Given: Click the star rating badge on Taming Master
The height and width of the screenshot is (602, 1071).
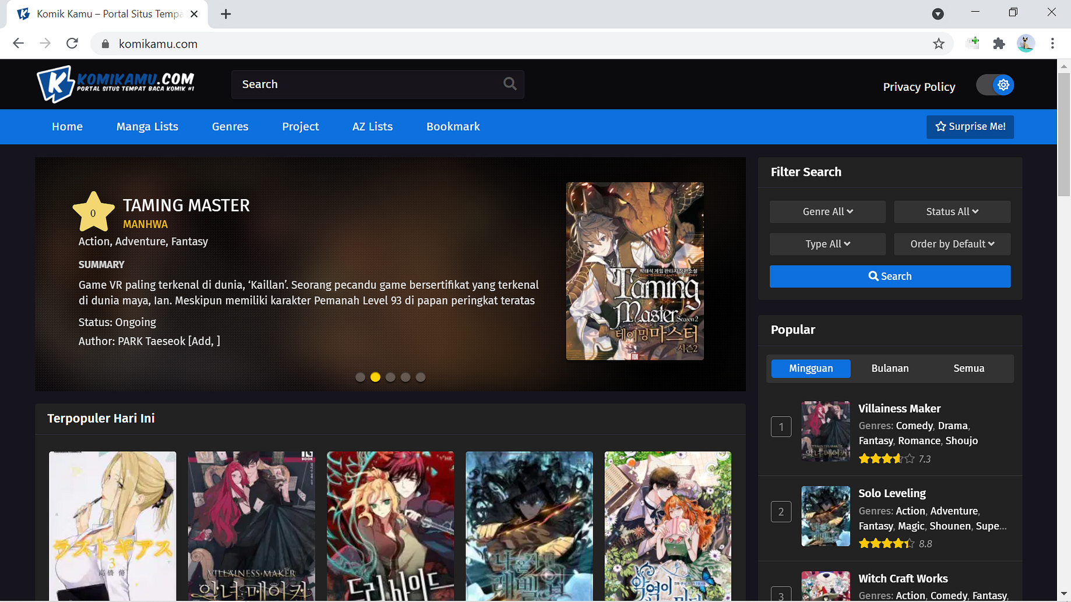Looking at the screenshot, I should tap(93, 212).
